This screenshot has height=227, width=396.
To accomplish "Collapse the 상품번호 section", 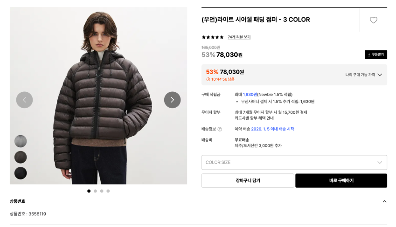I will (x=384, y=201).
